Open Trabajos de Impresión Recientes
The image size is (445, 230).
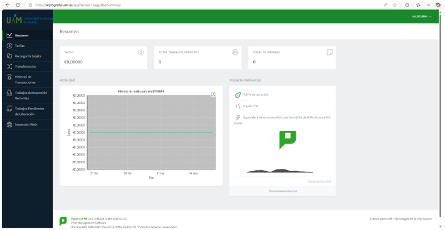click(x=28, y=96)
